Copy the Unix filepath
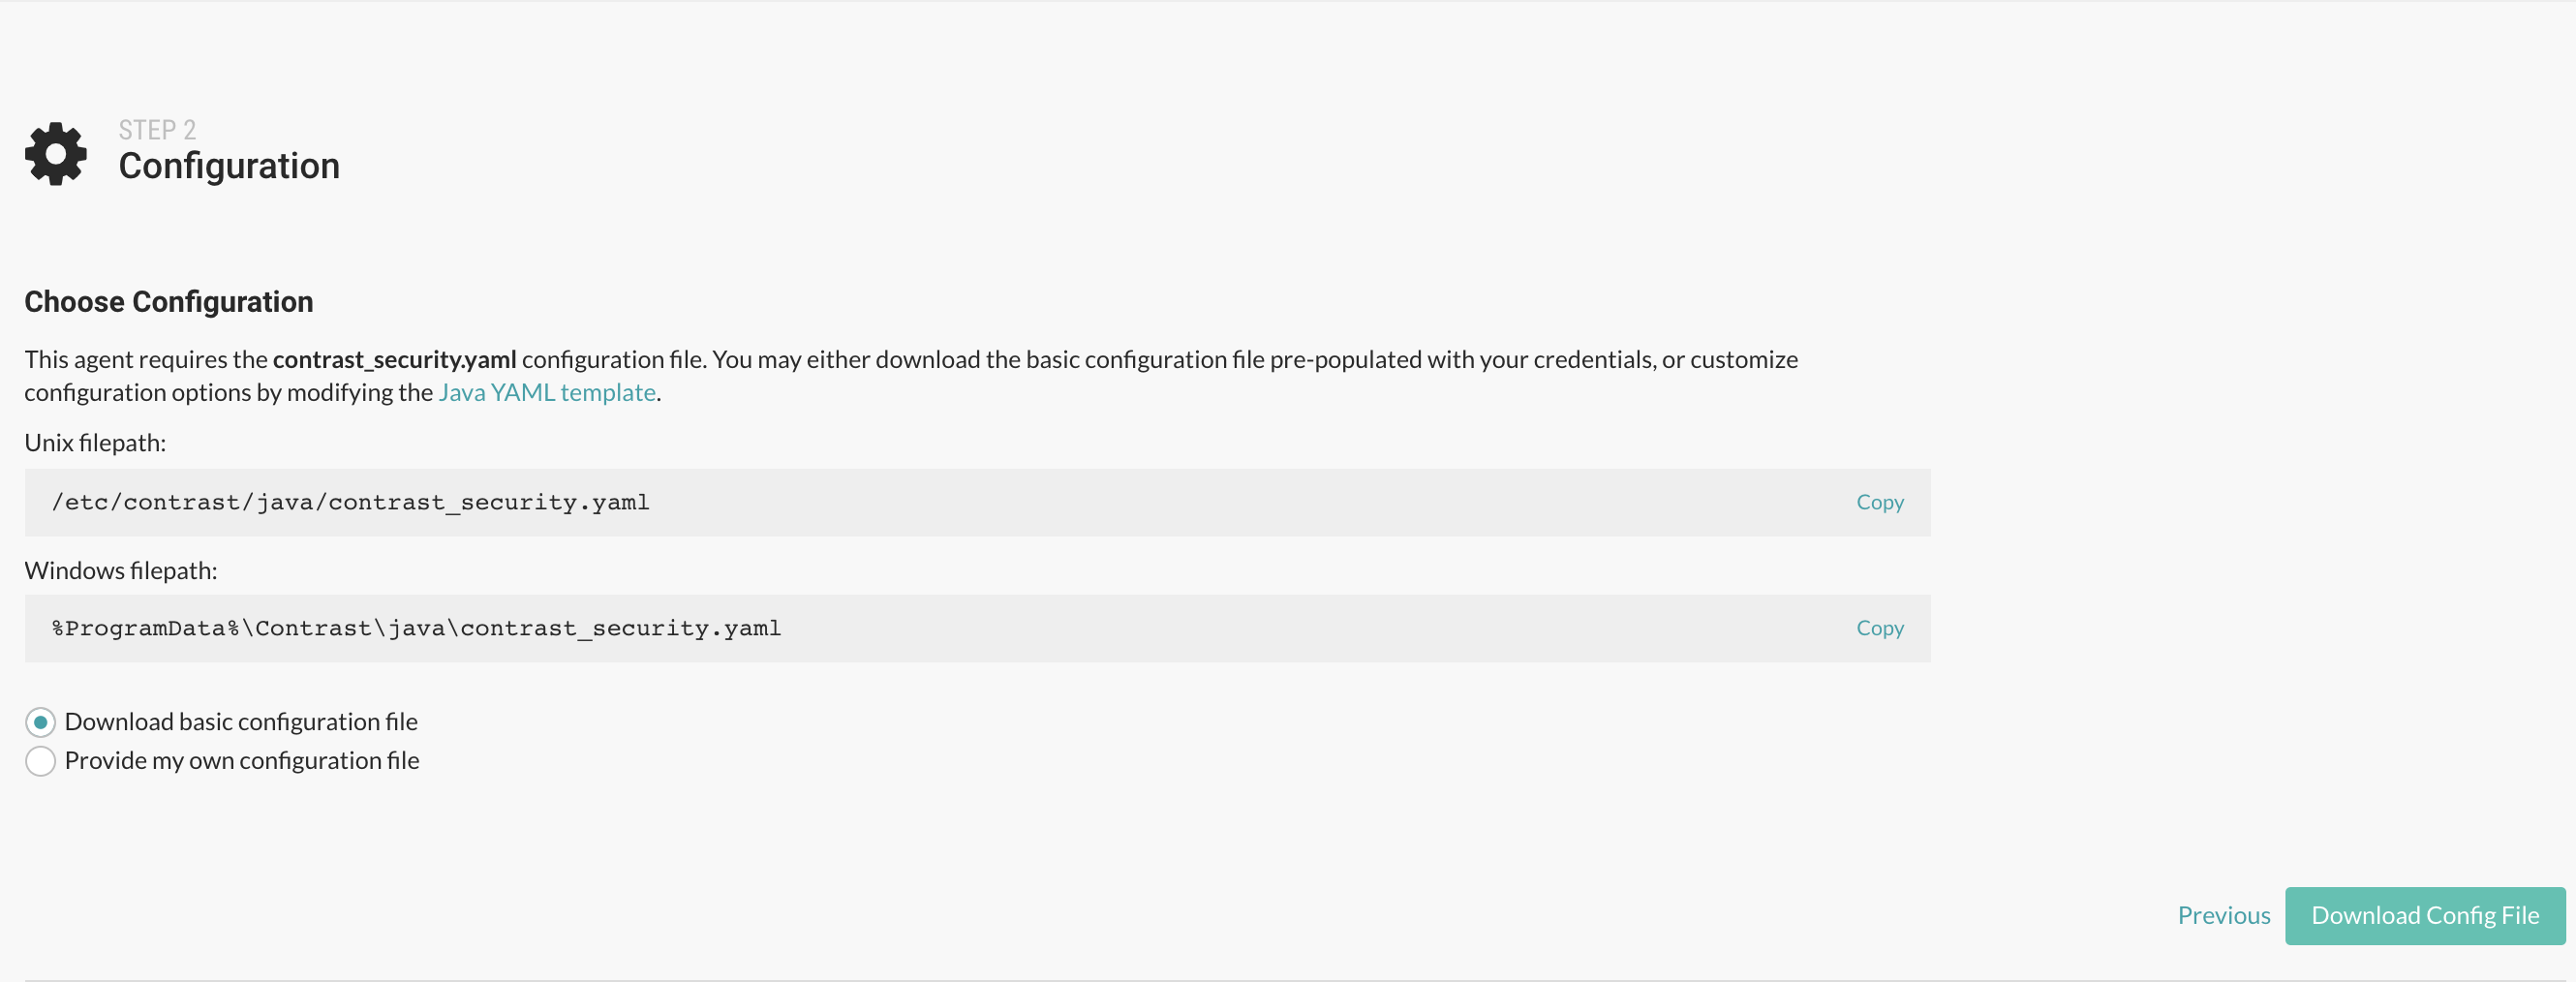Screen dimensions: 2576x982 (x=1879, y=502)
